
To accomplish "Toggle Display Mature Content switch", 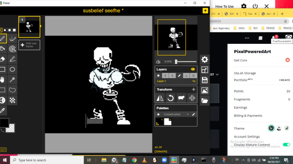I will tap(286, 145).
